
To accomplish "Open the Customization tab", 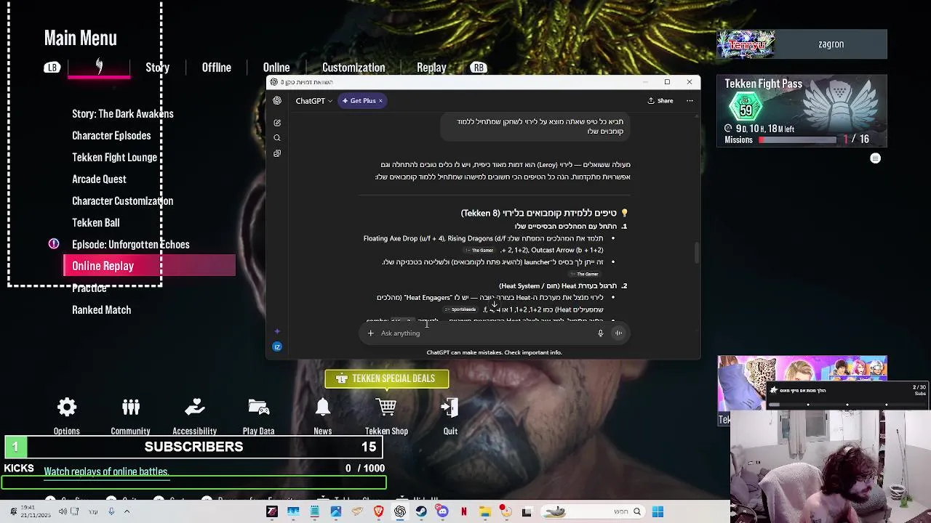I will point(353,68).
